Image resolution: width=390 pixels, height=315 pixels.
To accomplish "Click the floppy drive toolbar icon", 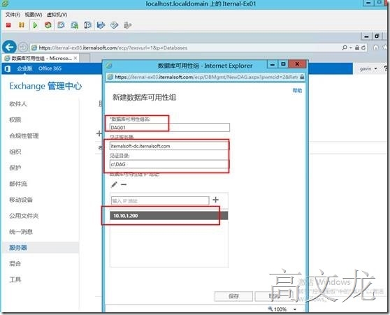I will [x=101, y=25].
